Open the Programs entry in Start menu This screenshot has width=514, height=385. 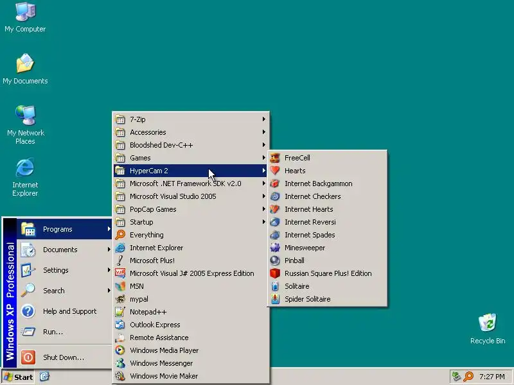[x=65, y=229]
